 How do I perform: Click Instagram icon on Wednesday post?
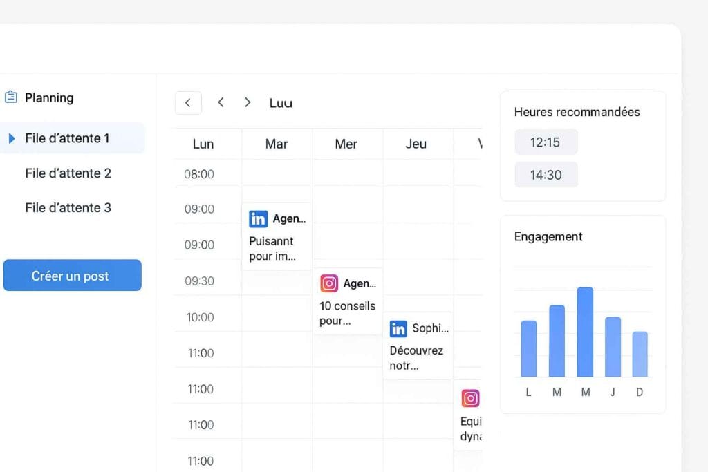(329, 283)
